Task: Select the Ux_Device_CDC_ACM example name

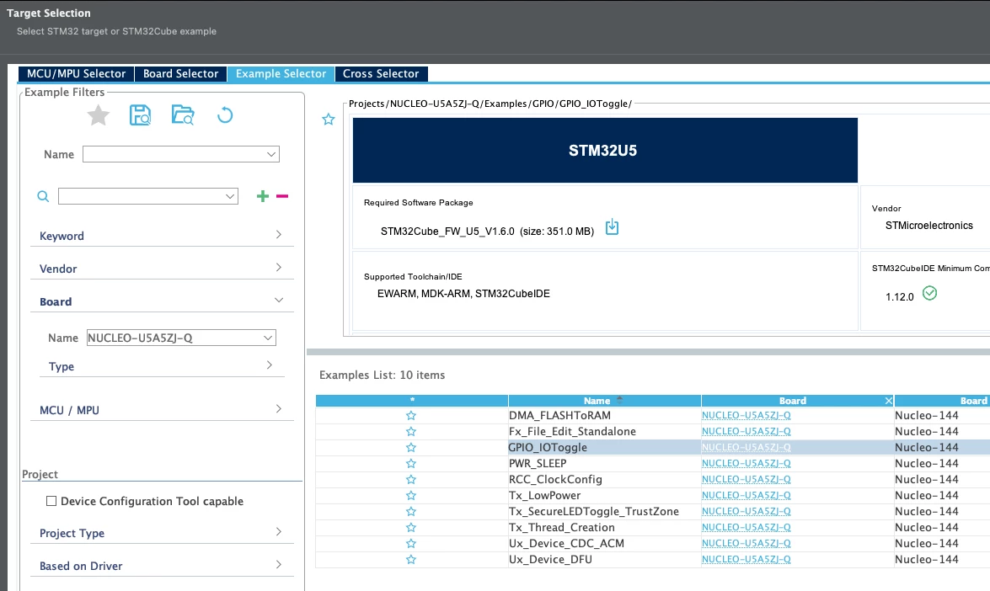Action: coord(566,543)
